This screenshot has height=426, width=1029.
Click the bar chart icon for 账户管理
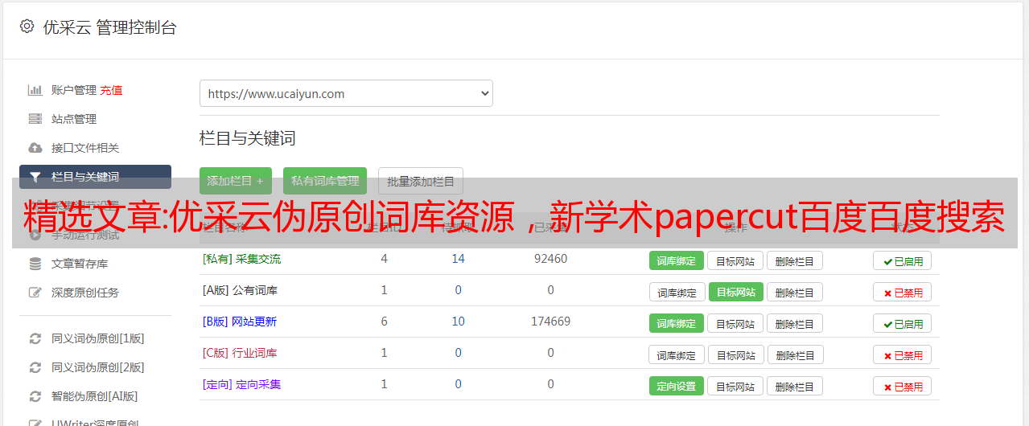tap(35, 90)
